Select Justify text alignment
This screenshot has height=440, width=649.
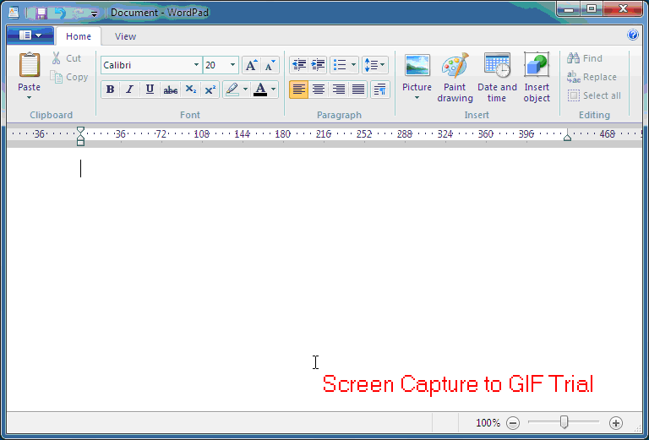click(358, 90)
